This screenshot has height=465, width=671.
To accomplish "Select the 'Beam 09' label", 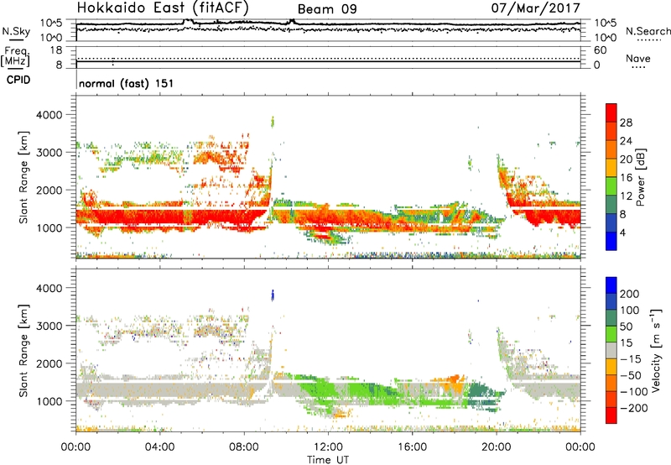I will click(x=327, y=9).
